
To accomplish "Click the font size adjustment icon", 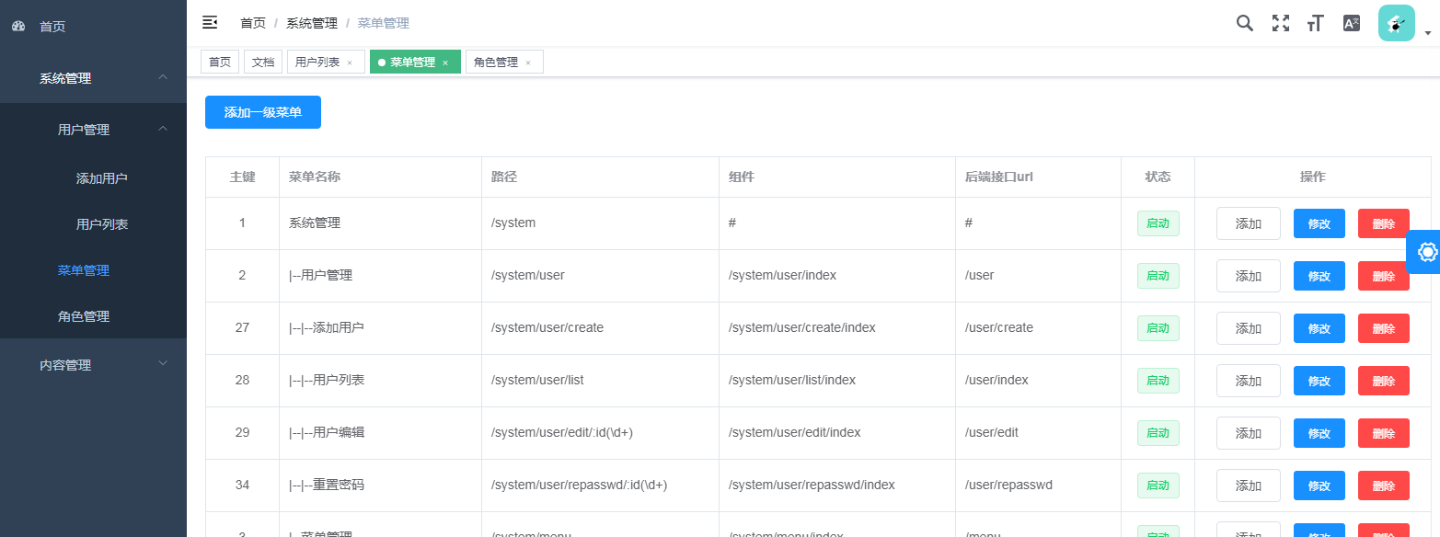I will point(1315,23).
